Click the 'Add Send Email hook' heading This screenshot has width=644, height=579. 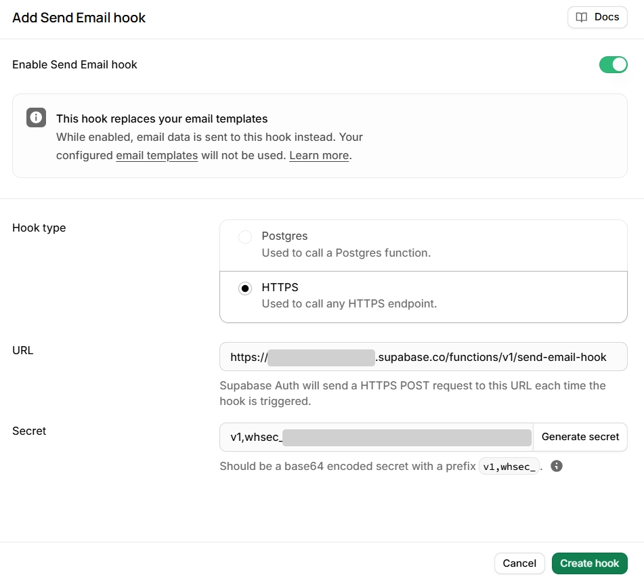(x=79, y=18)
